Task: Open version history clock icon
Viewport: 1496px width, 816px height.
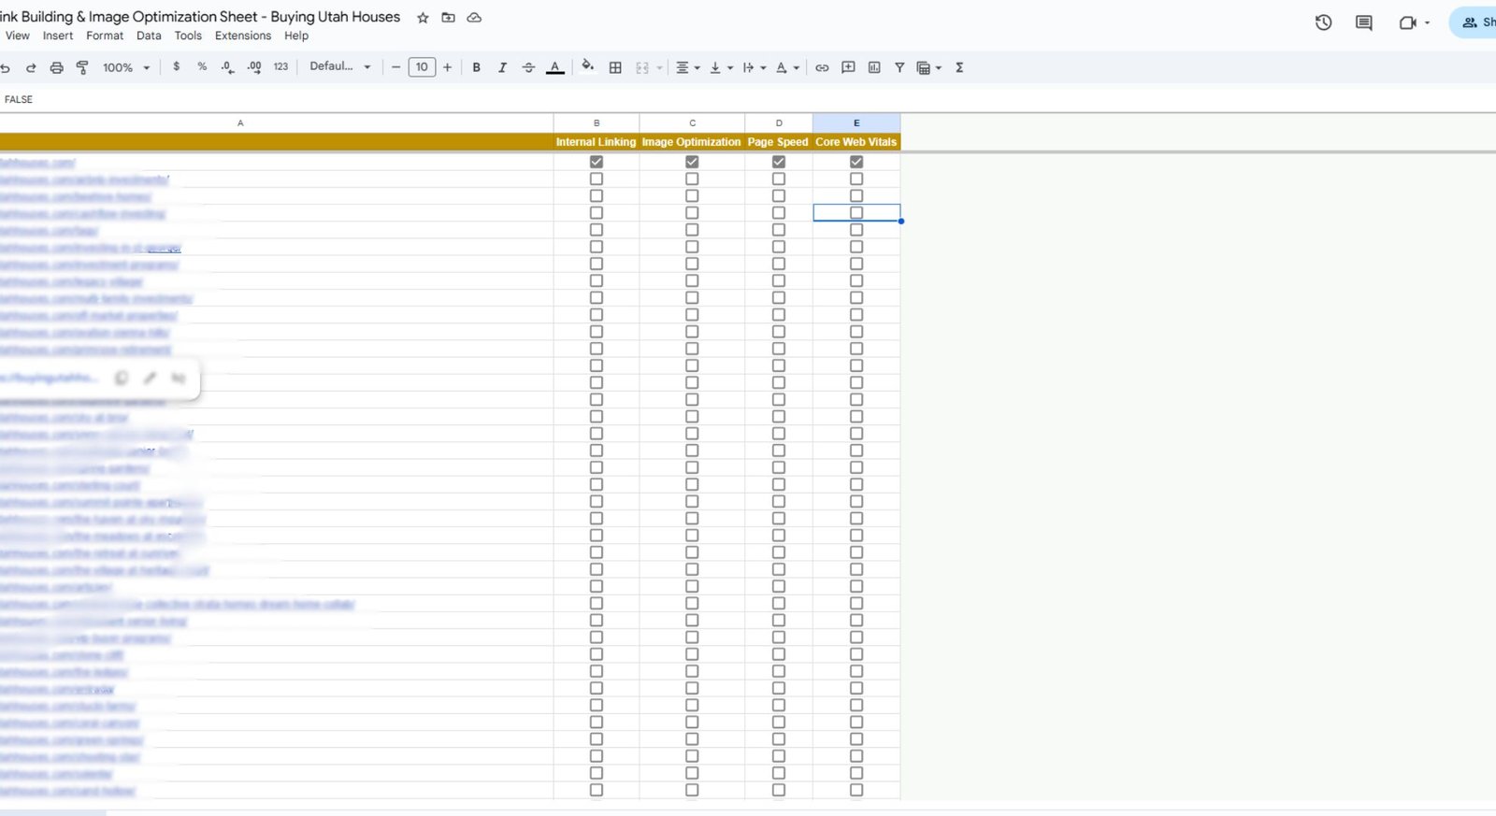Action: pyautogui.click(x=1323, y=22)
